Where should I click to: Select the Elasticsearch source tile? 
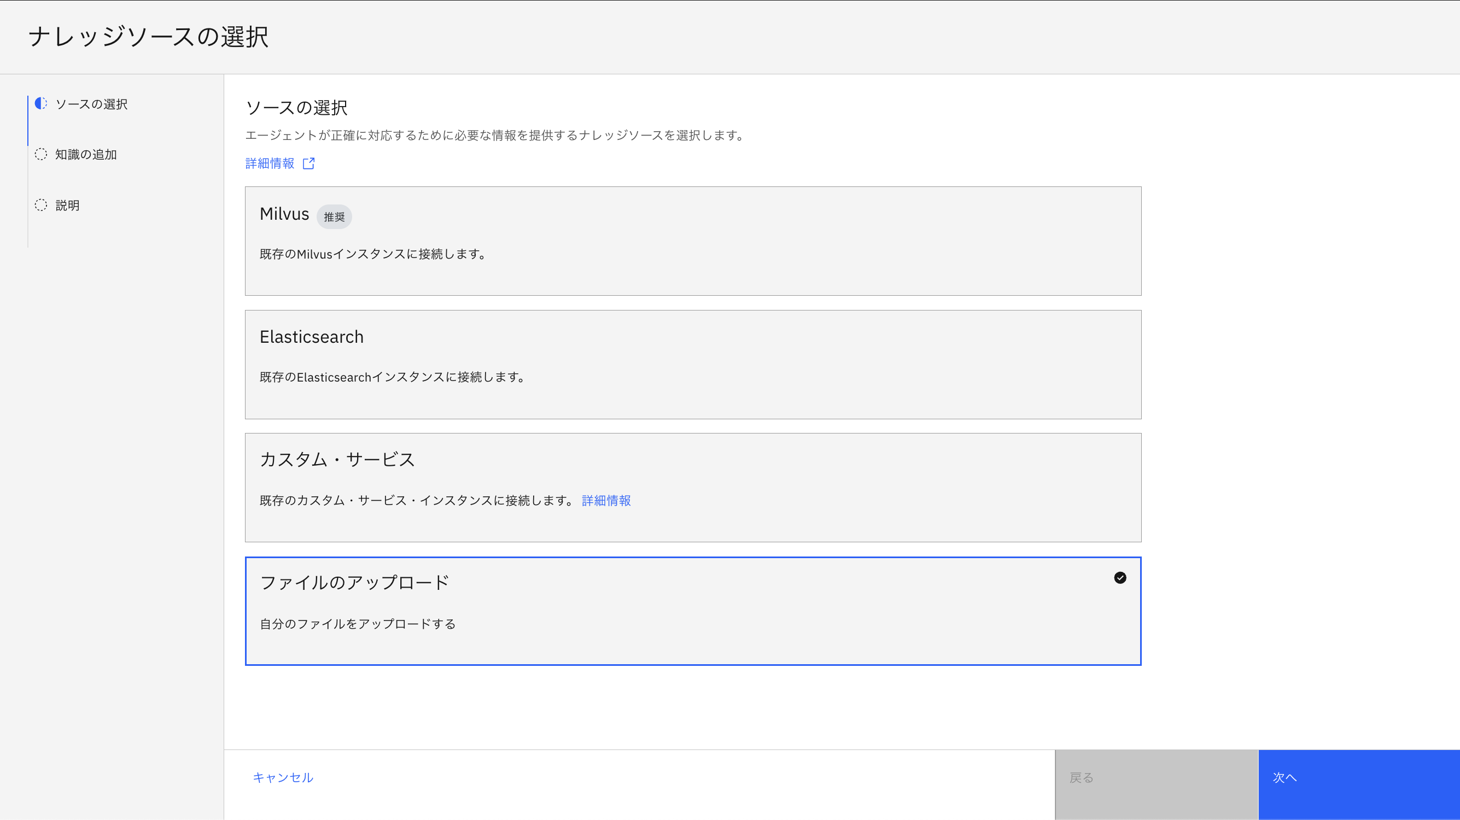tap(693, 365)
